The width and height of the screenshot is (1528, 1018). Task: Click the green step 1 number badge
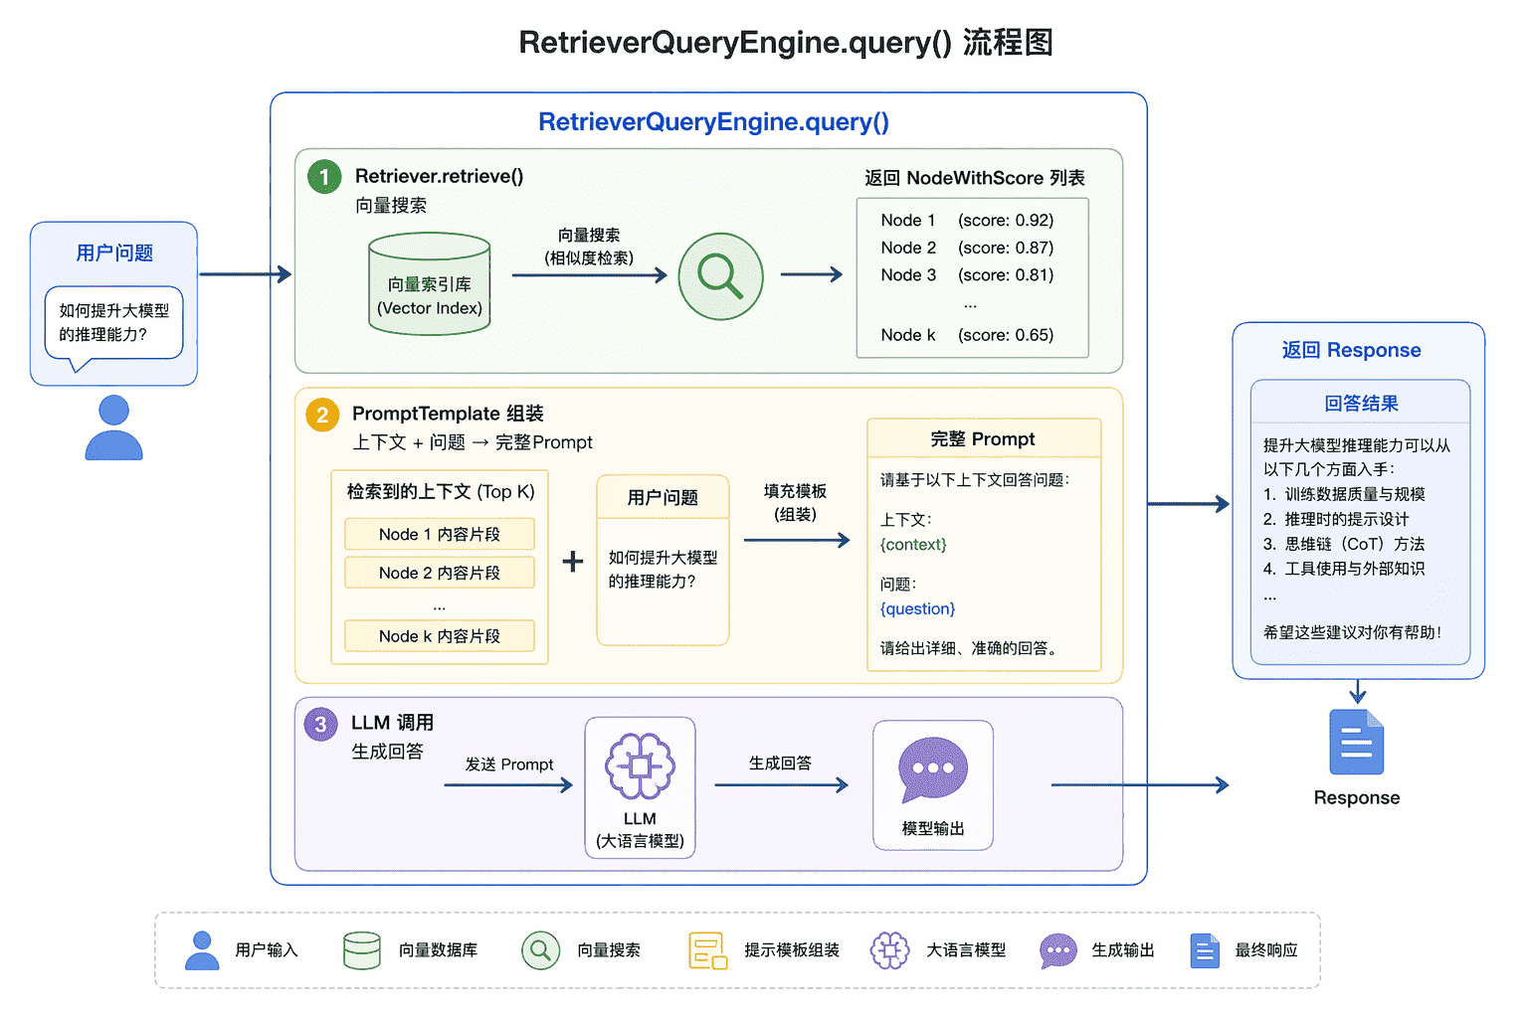tap(324, 177)
